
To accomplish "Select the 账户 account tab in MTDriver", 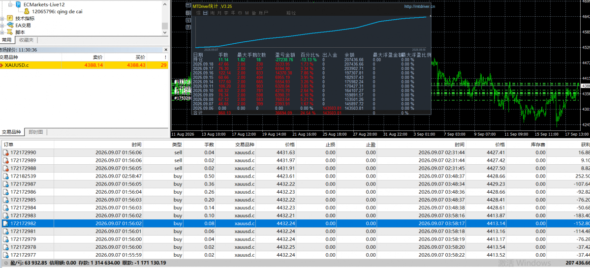I will click(x=264, y=13).
